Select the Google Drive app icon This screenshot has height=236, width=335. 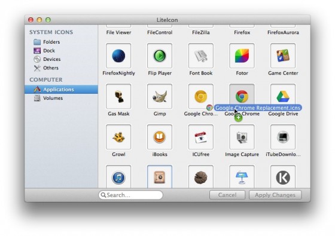(283, 96)
